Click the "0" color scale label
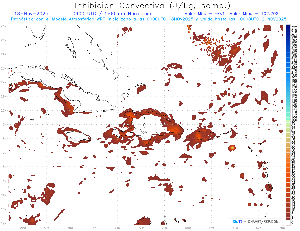Image resolution: width=300 pixels, height=231 pixels. (x=292, y=223)
